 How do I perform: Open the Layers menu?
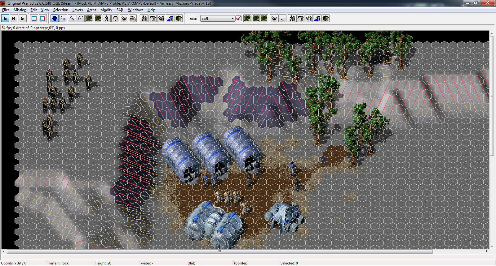(77, 10)
